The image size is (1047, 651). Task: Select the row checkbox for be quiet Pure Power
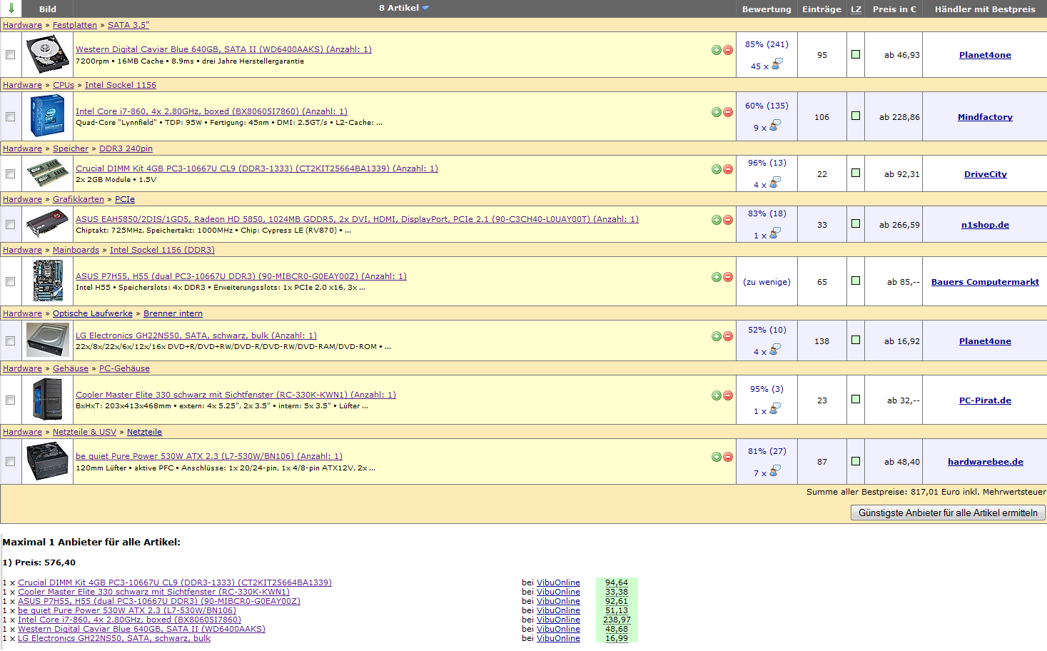click(x=10, y=462)
